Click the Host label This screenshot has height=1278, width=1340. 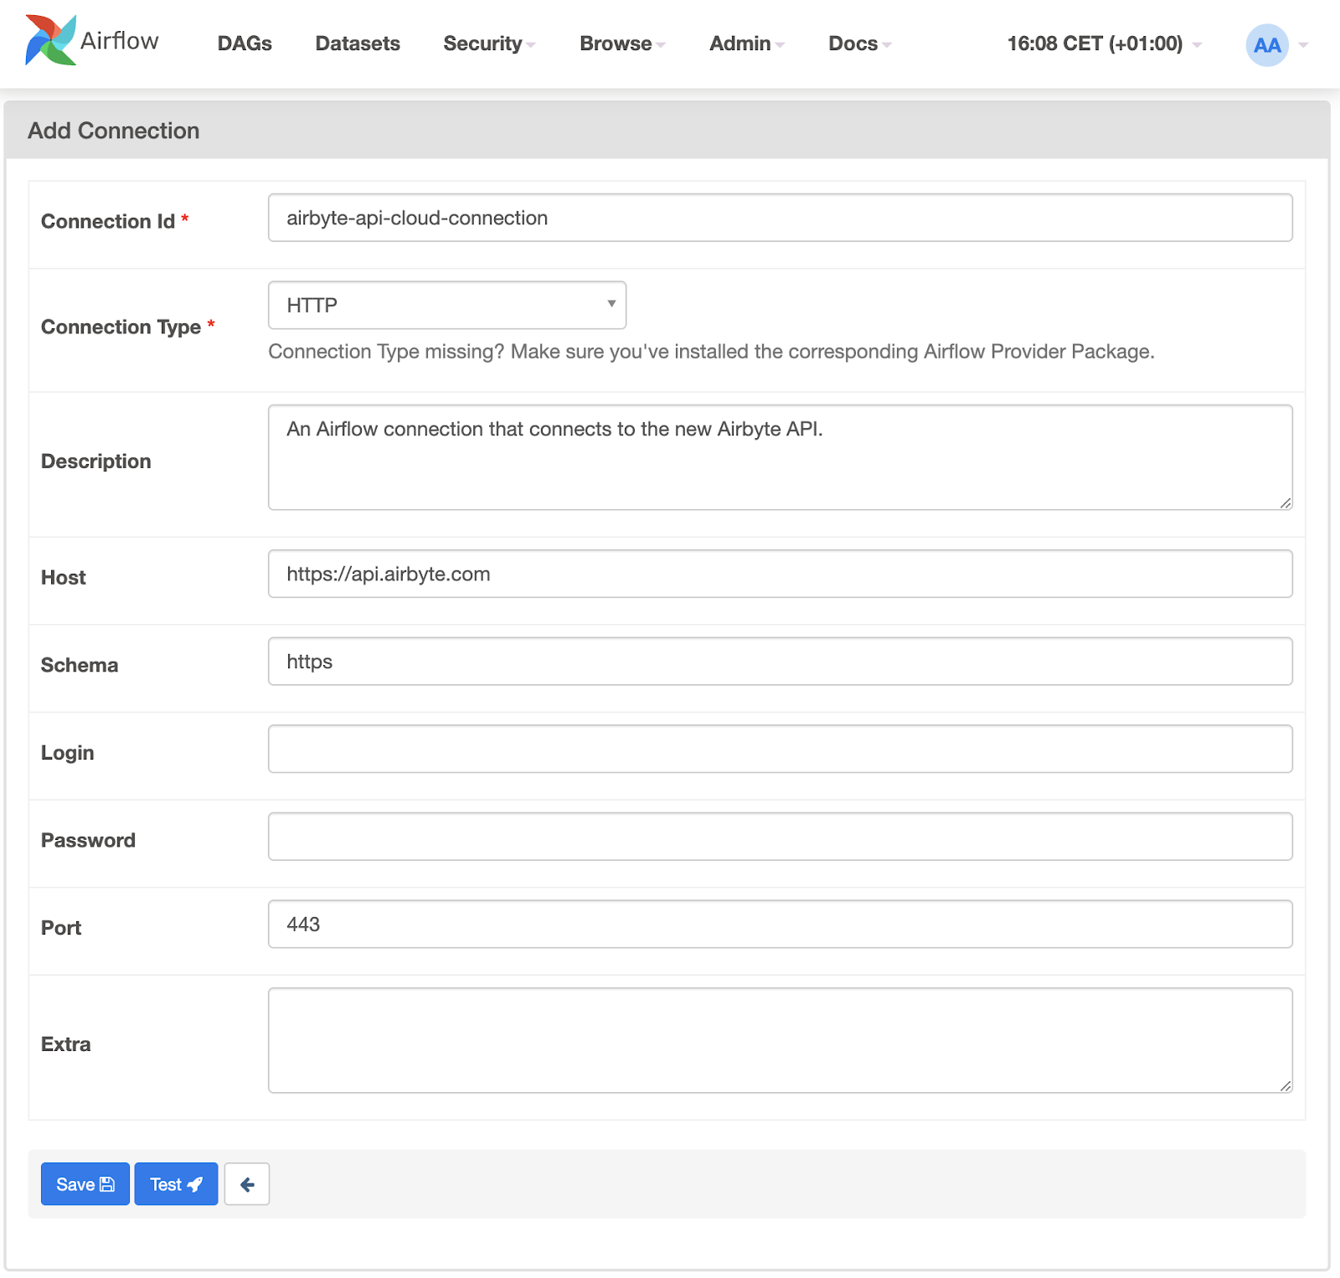(64, 578)
